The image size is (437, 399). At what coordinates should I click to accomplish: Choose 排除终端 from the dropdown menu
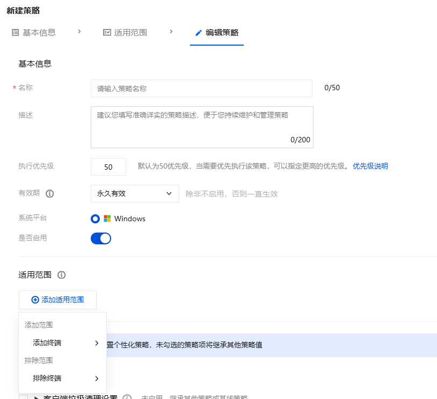pos(63,379)
